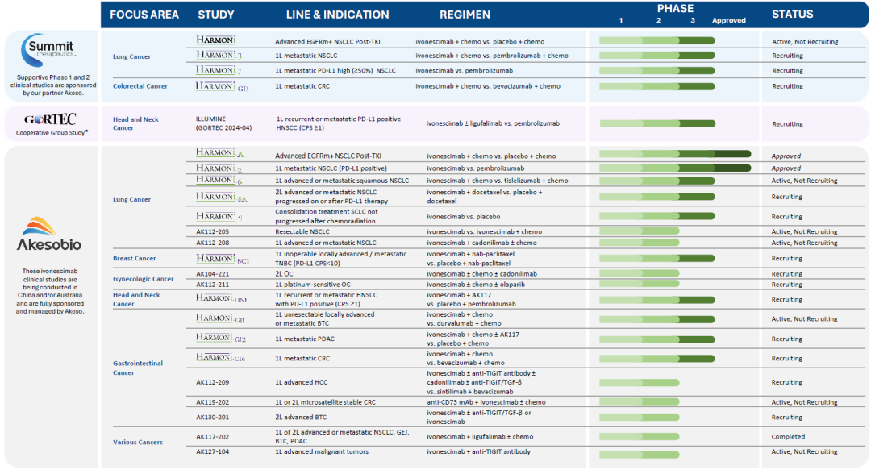Click the Approved phase label in header
Screen dimensions: 871x470
pos(729,20)
